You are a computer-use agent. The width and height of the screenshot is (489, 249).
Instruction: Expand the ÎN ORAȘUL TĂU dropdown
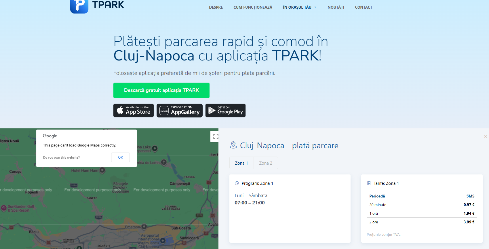299,7
